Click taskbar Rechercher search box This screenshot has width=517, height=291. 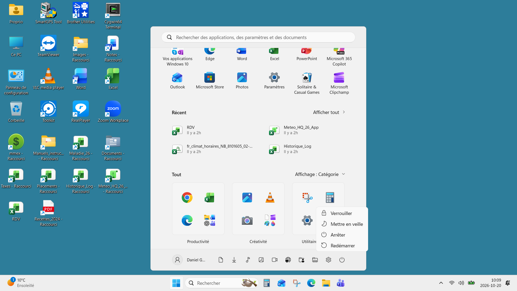[222, 283]
